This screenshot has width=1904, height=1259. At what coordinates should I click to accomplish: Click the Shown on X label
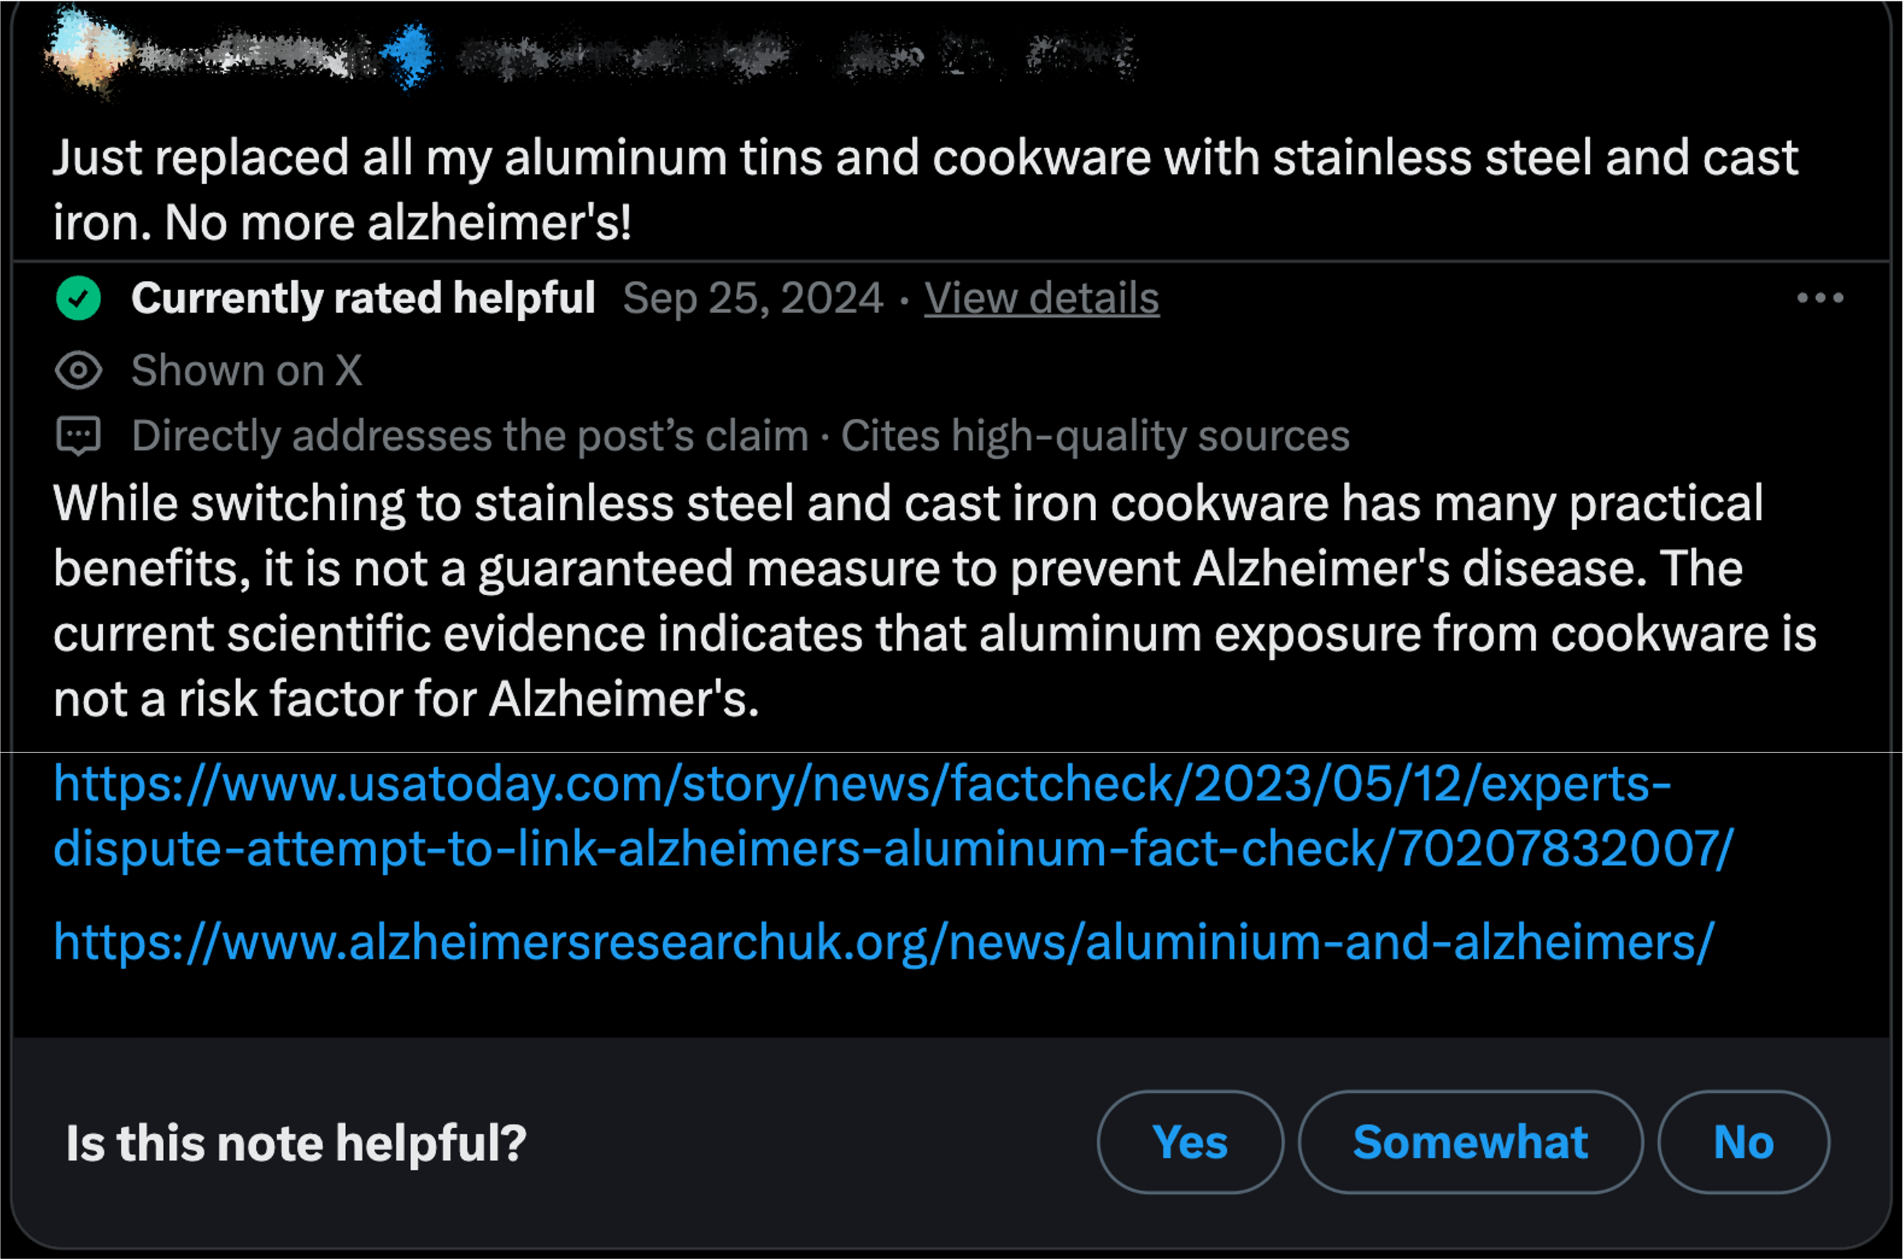coord(246,371)
